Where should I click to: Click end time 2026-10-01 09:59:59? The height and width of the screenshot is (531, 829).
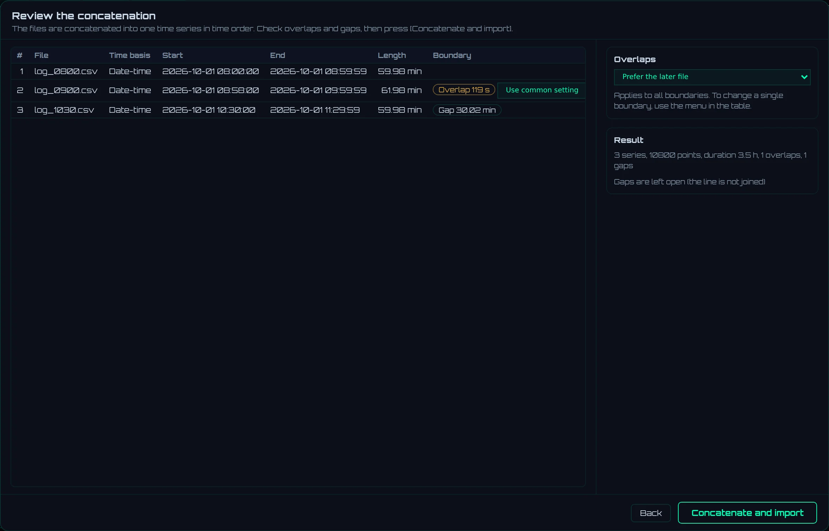click(x=318, y=91)
